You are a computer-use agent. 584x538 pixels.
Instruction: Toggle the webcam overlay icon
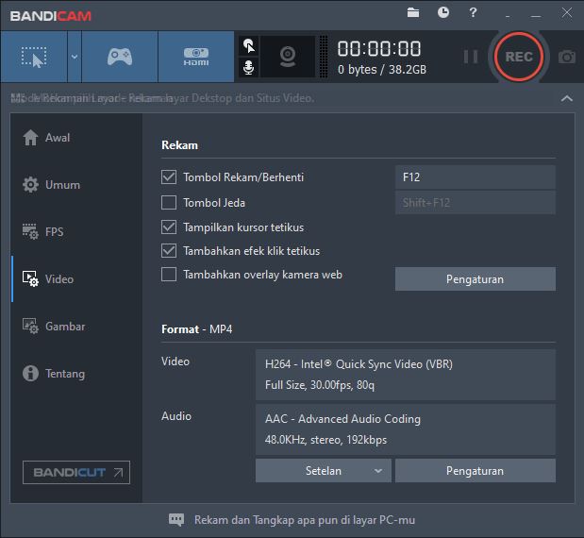coord(288,57)
